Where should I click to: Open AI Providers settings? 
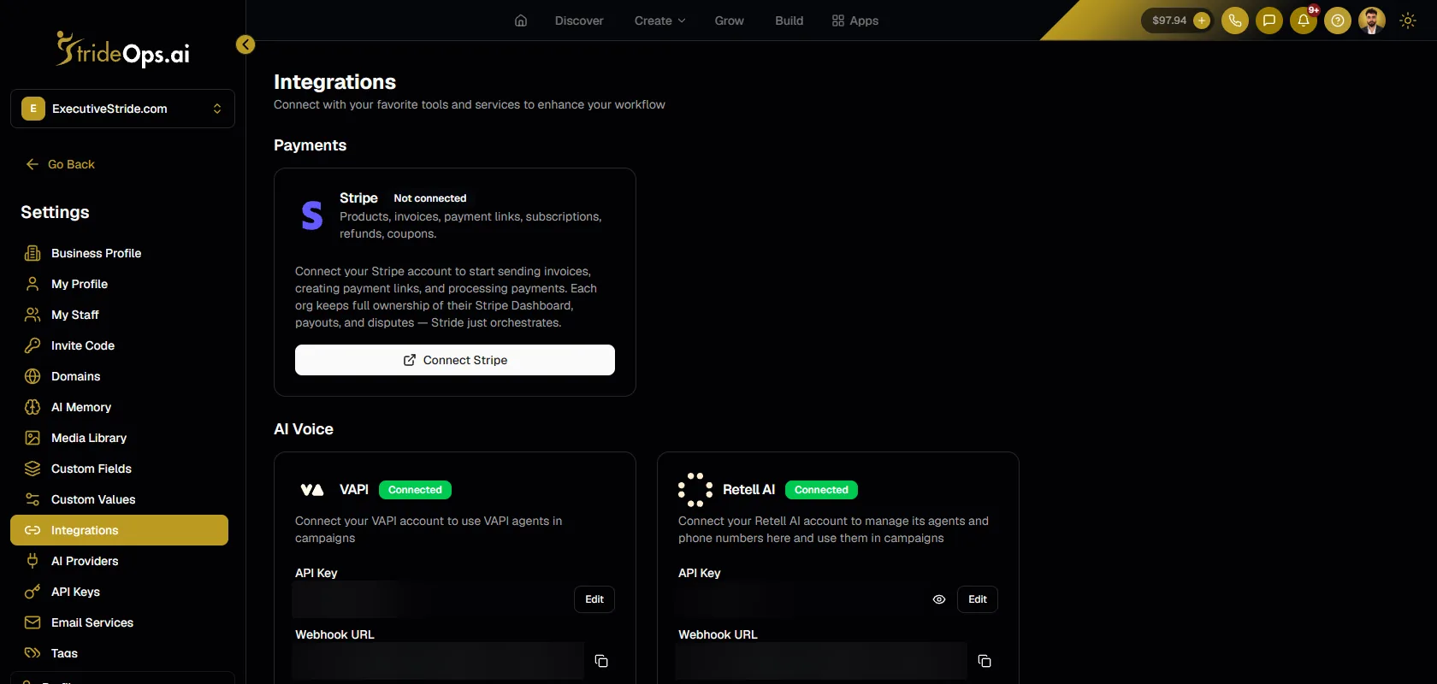[x=119, y=561]
